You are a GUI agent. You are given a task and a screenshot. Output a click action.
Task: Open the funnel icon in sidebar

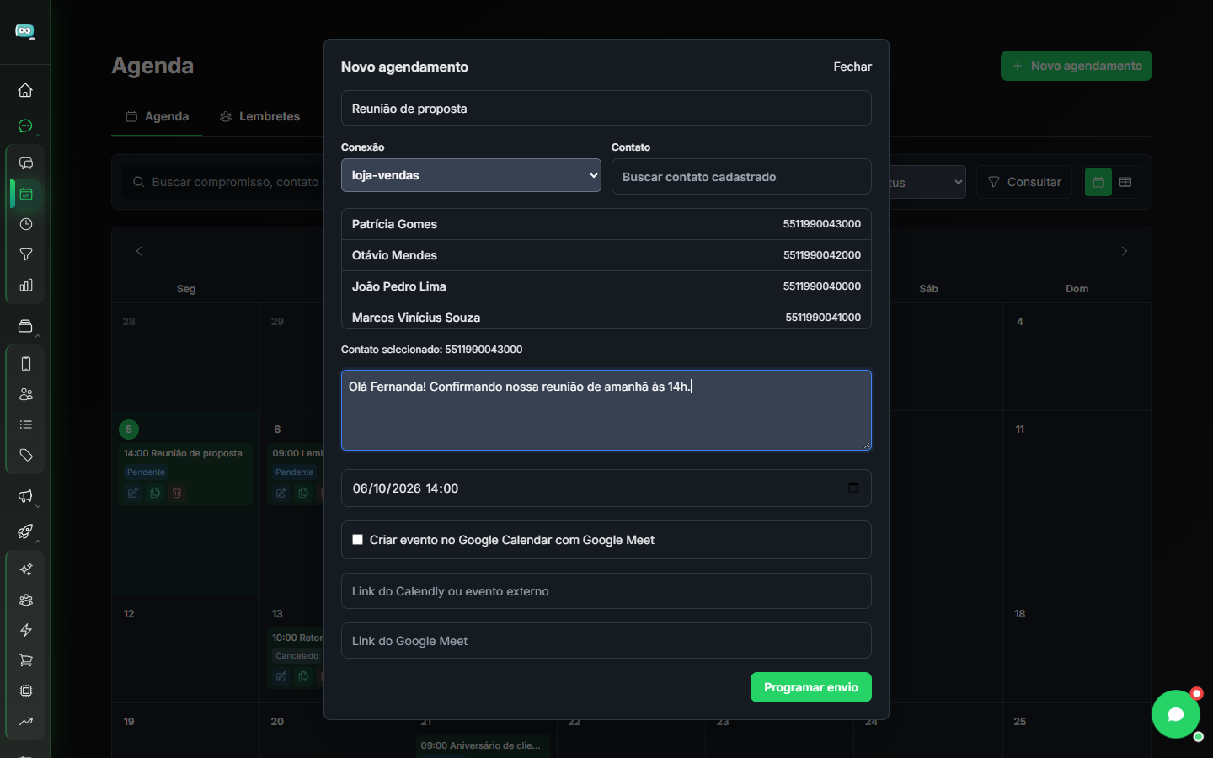[26, 254]
